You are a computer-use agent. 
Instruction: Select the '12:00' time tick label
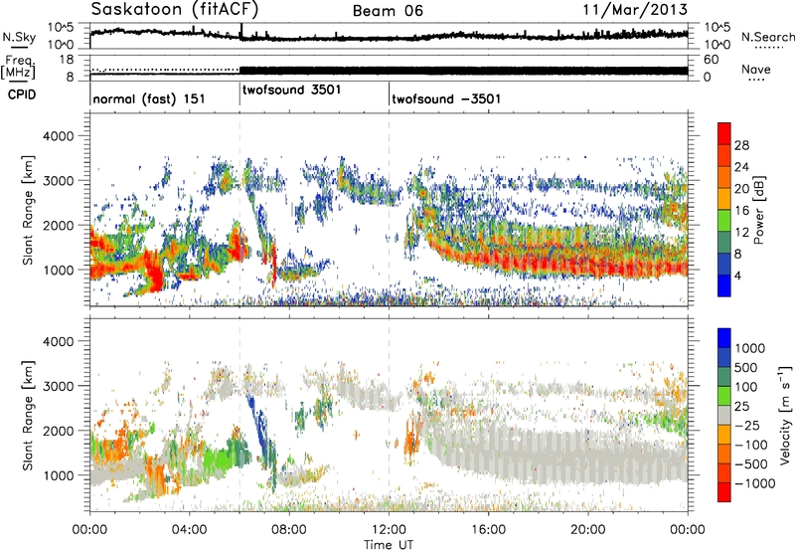(x=389, y=530)
